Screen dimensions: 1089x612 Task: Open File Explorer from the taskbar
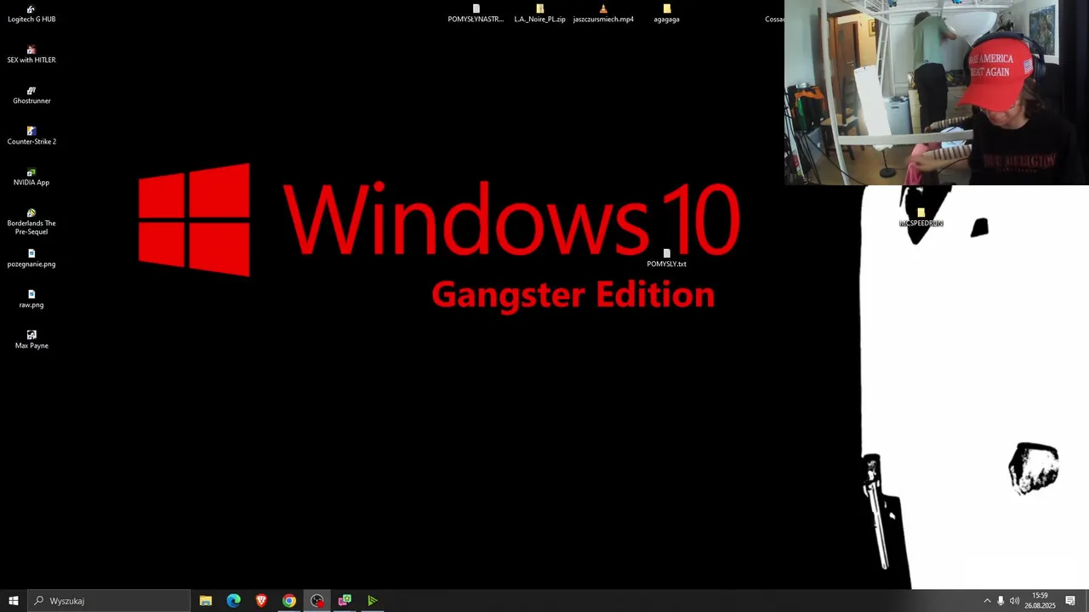coord(206,601)
